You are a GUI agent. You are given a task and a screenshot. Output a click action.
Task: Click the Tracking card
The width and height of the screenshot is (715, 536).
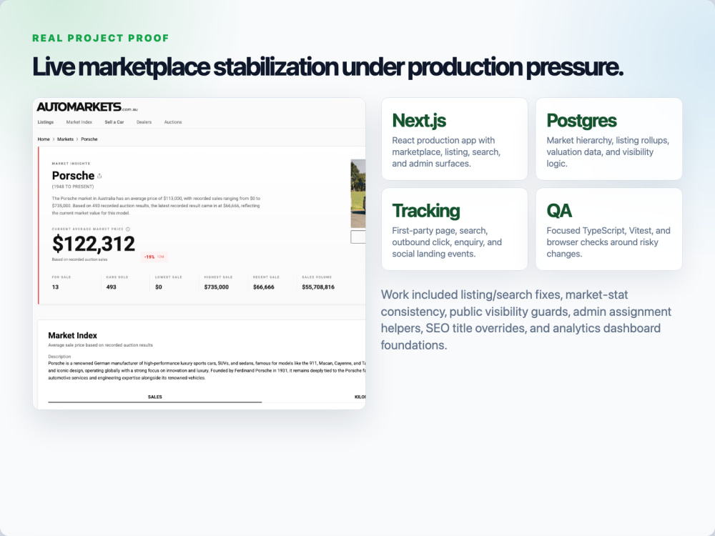pyautogui.click(x=455, y=229)
